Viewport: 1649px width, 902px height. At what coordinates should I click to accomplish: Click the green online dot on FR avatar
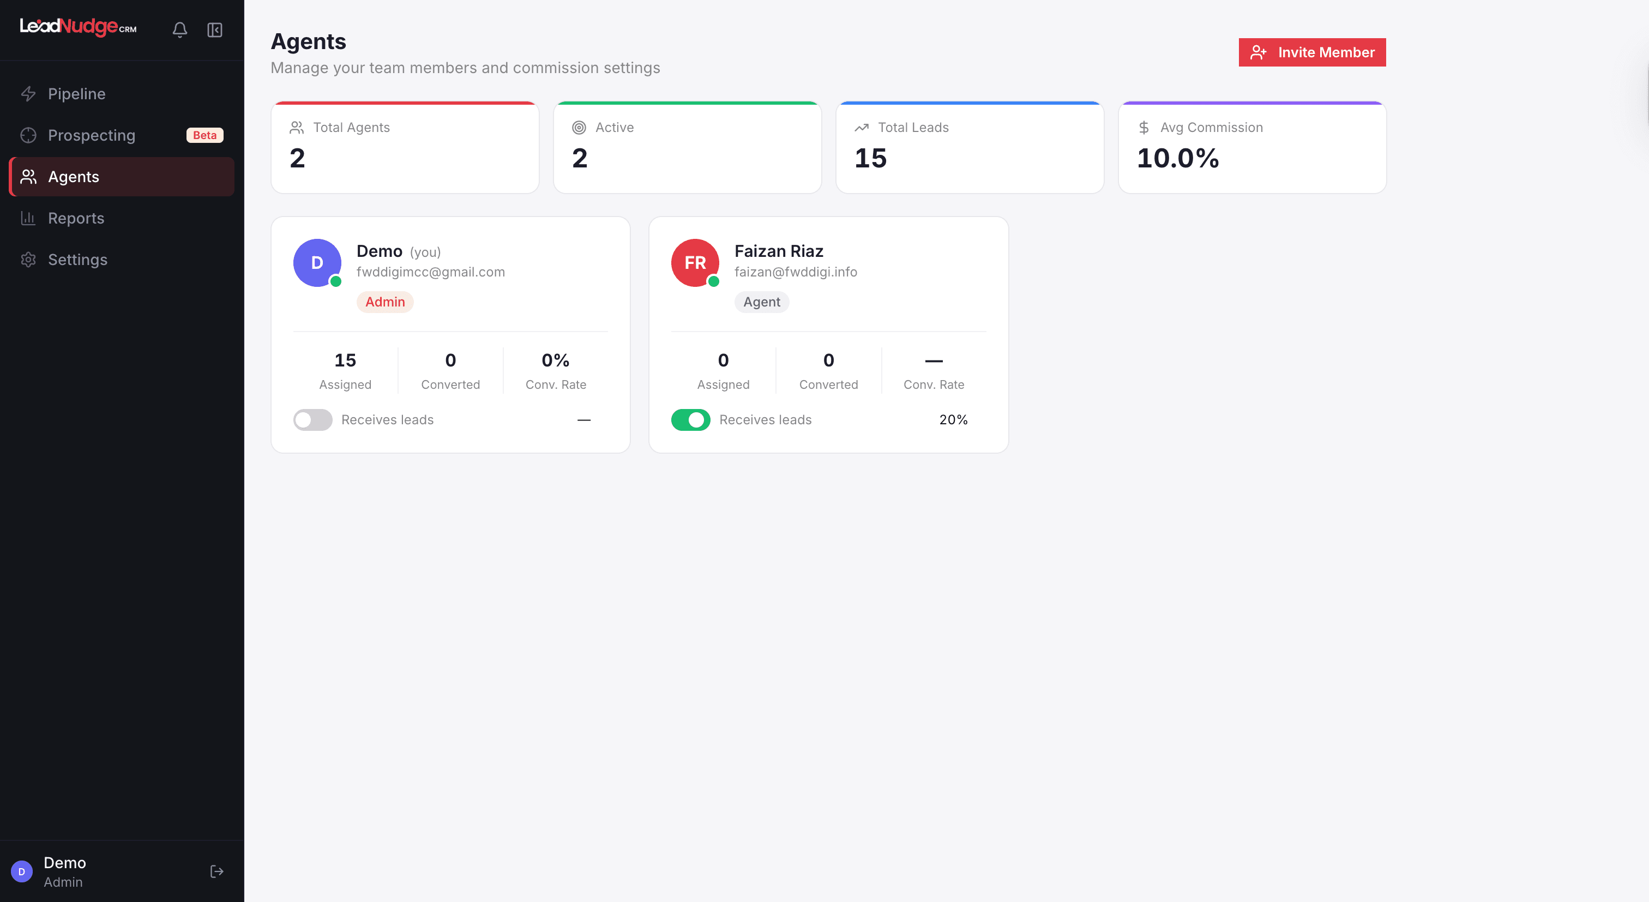click(x=714, y=281)
